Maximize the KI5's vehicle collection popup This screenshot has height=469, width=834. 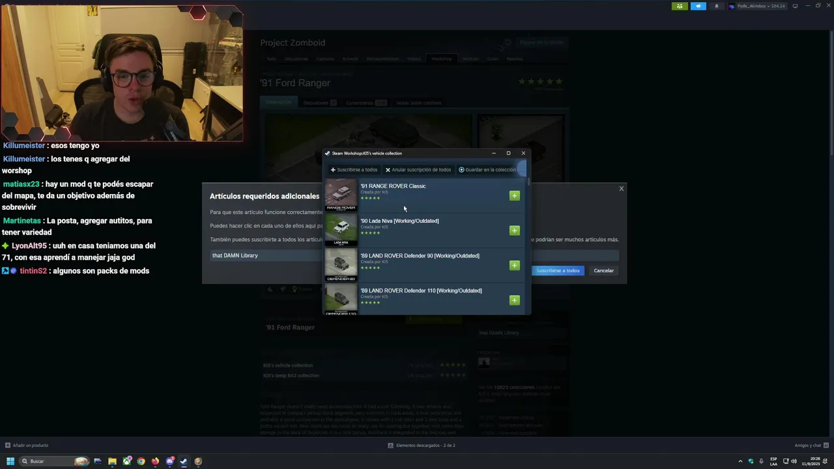tap(508, 153)
